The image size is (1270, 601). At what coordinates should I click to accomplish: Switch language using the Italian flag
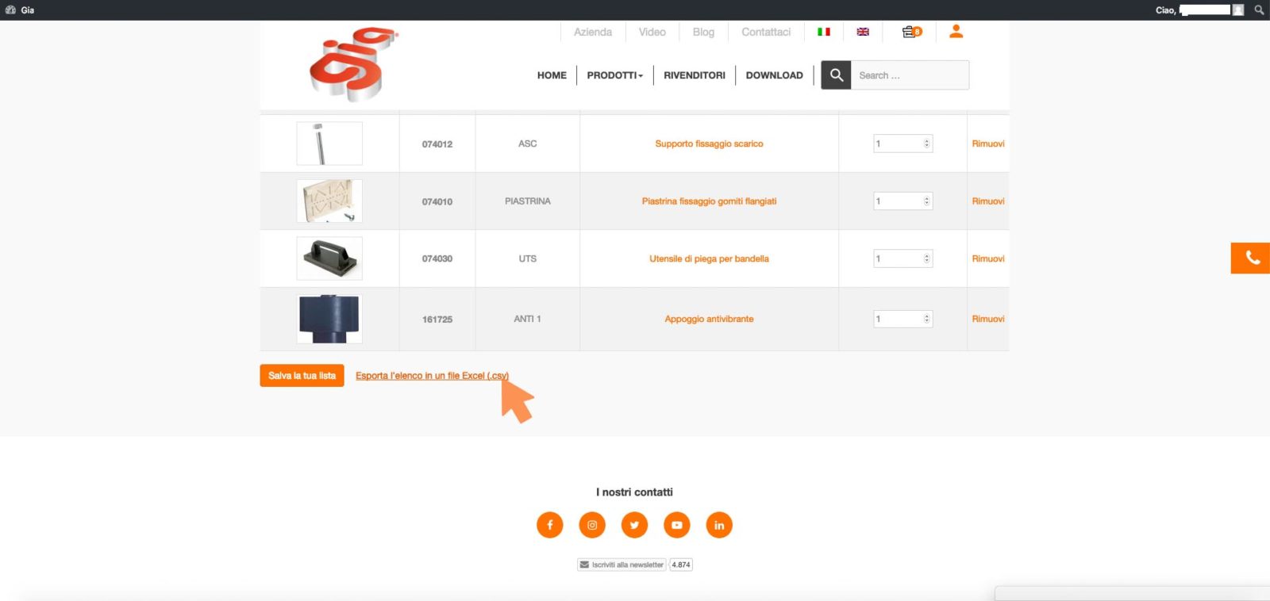824,32
